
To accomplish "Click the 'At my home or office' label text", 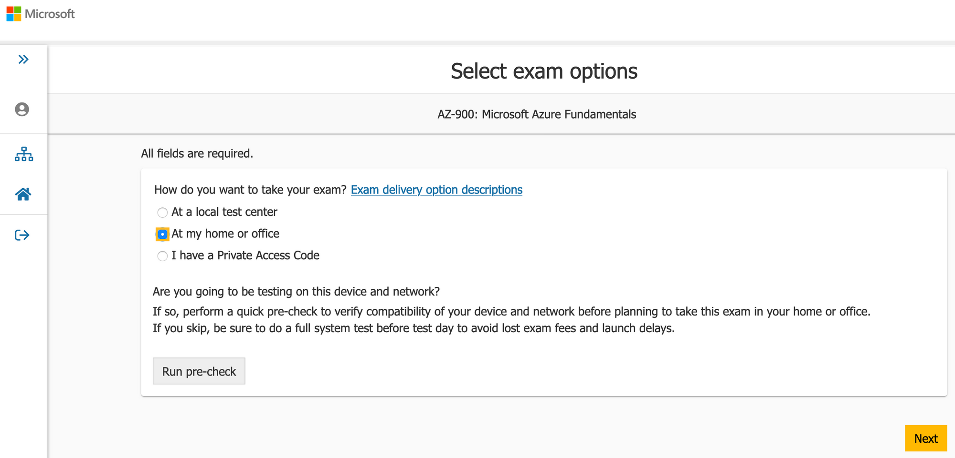I will [x=225, y=234].
